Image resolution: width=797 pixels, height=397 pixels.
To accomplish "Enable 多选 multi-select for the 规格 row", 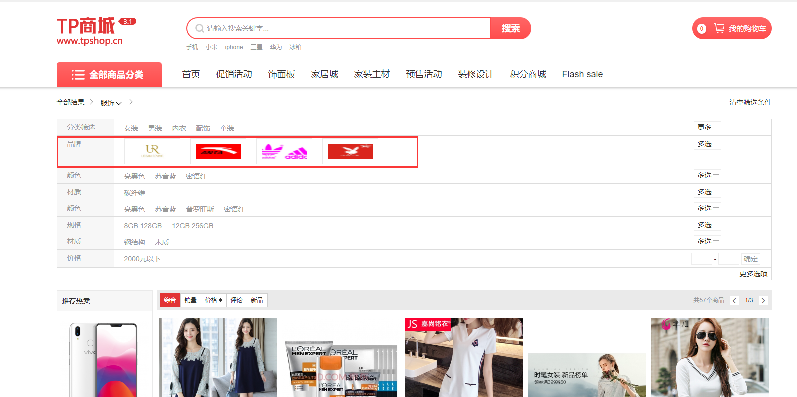I will pos(708,225).
